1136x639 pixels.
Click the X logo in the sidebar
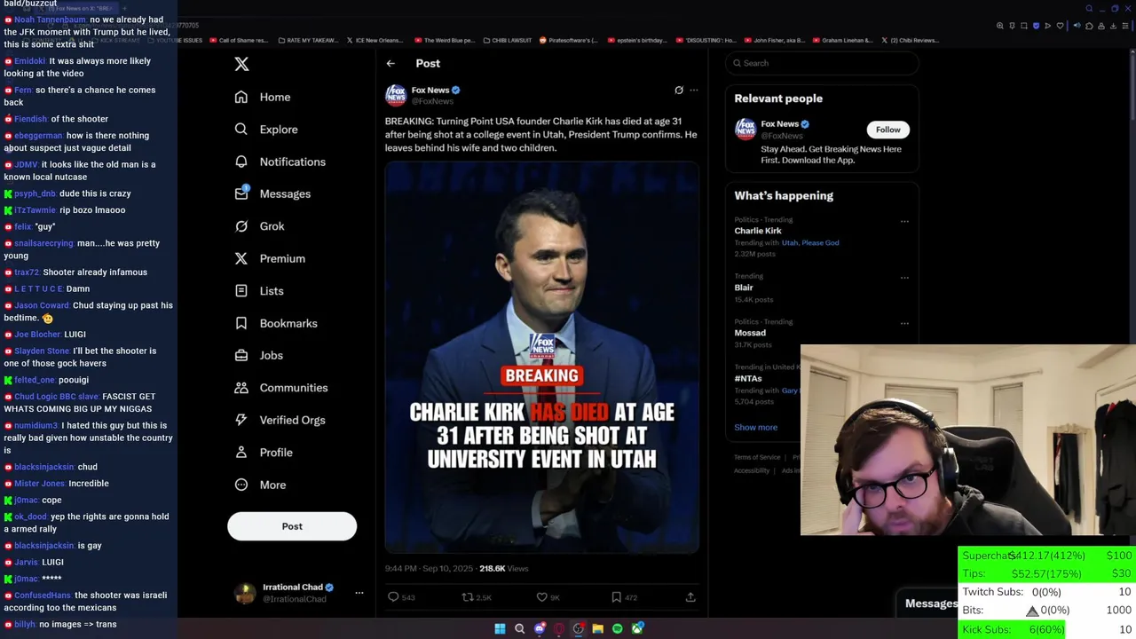point(241,64)
